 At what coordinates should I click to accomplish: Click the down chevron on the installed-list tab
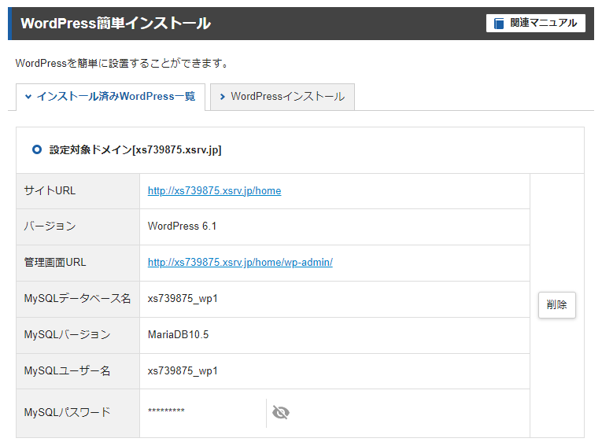pyautogui.click(x=28, y=97)
